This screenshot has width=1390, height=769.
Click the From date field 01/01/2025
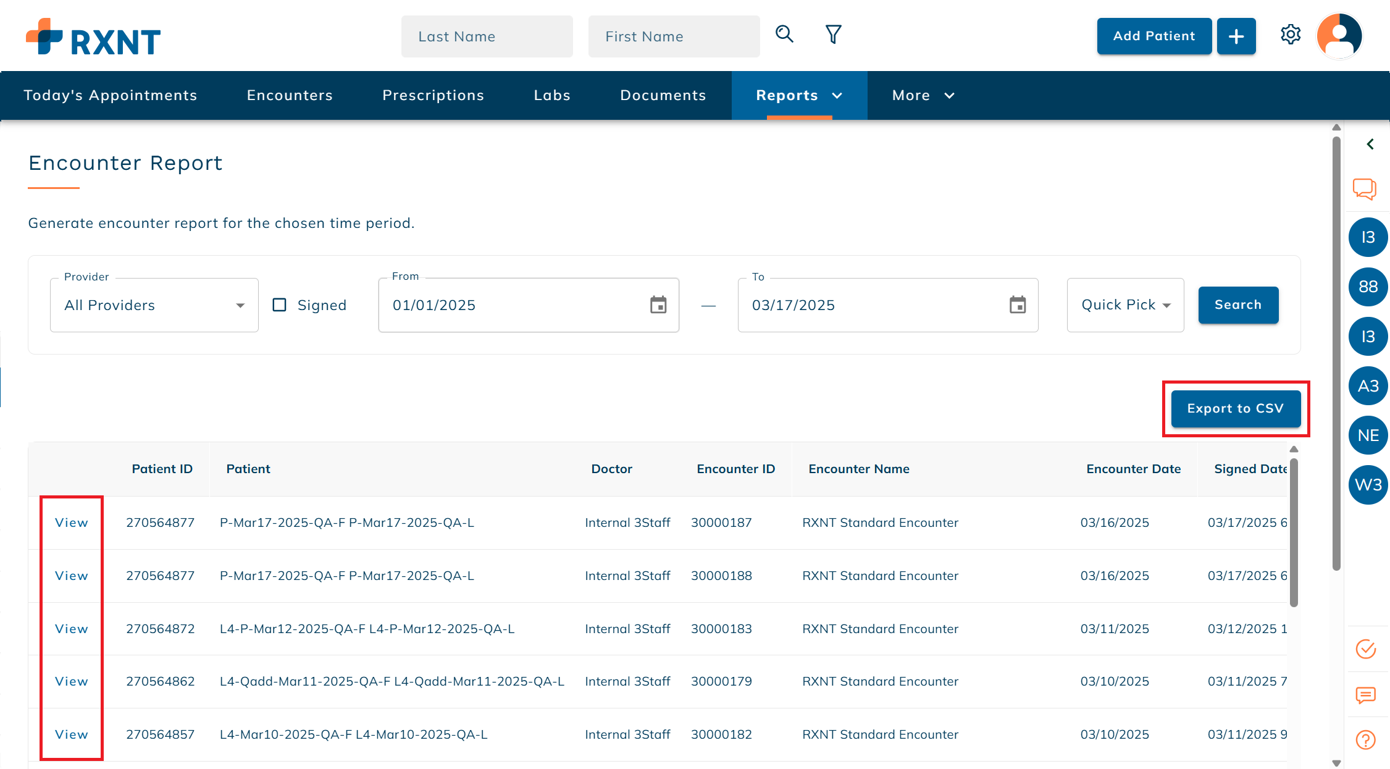(x=529, y=305)
